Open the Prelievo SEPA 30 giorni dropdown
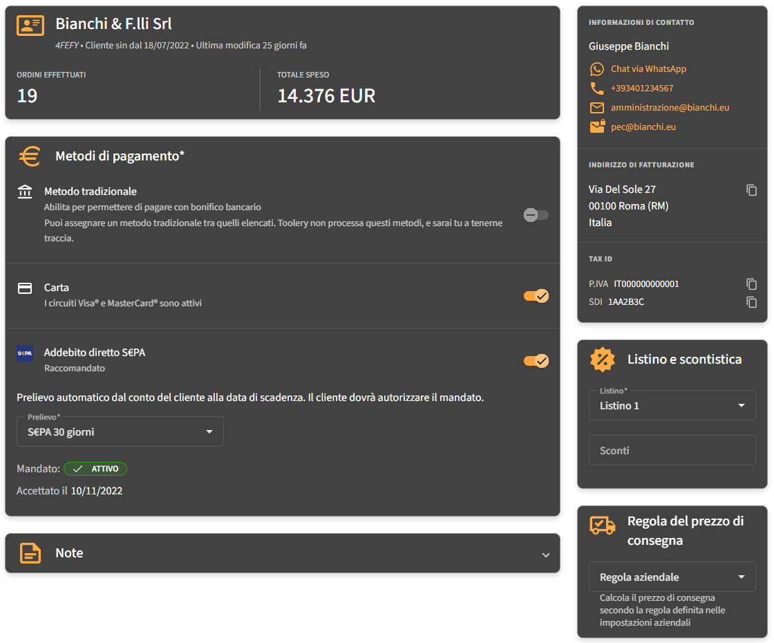The width and height of the screenshot is (774, 643). [120, 432]
